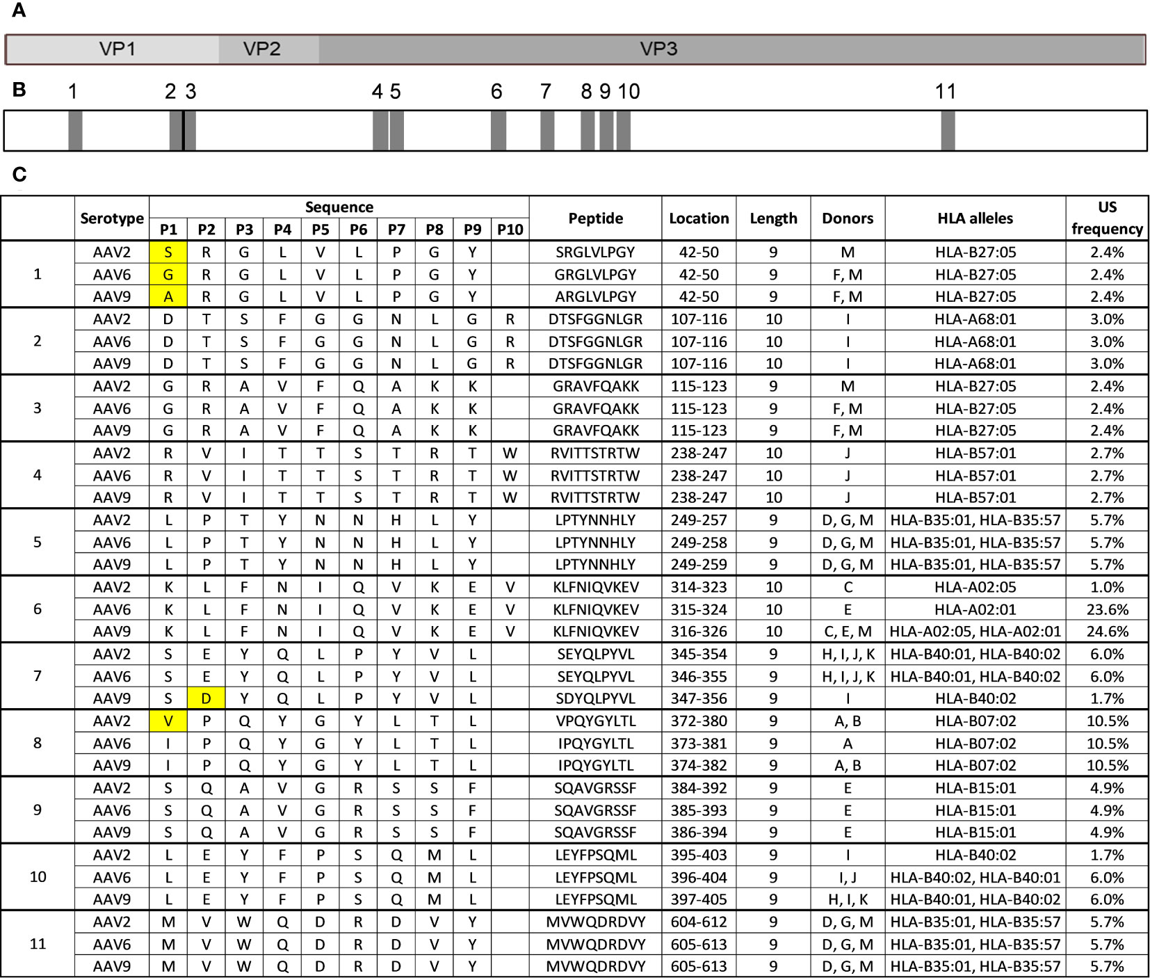Select the P10 sequence column header

pos(510,230)
